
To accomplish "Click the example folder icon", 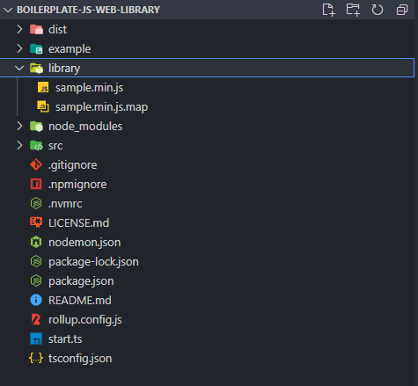I will pyautogui.click(x=36, y=48).
